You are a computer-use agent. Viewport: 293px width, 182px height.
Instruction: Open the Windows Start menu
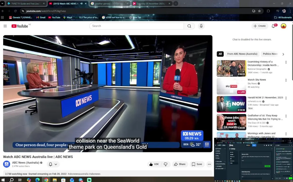click(3, 180)
